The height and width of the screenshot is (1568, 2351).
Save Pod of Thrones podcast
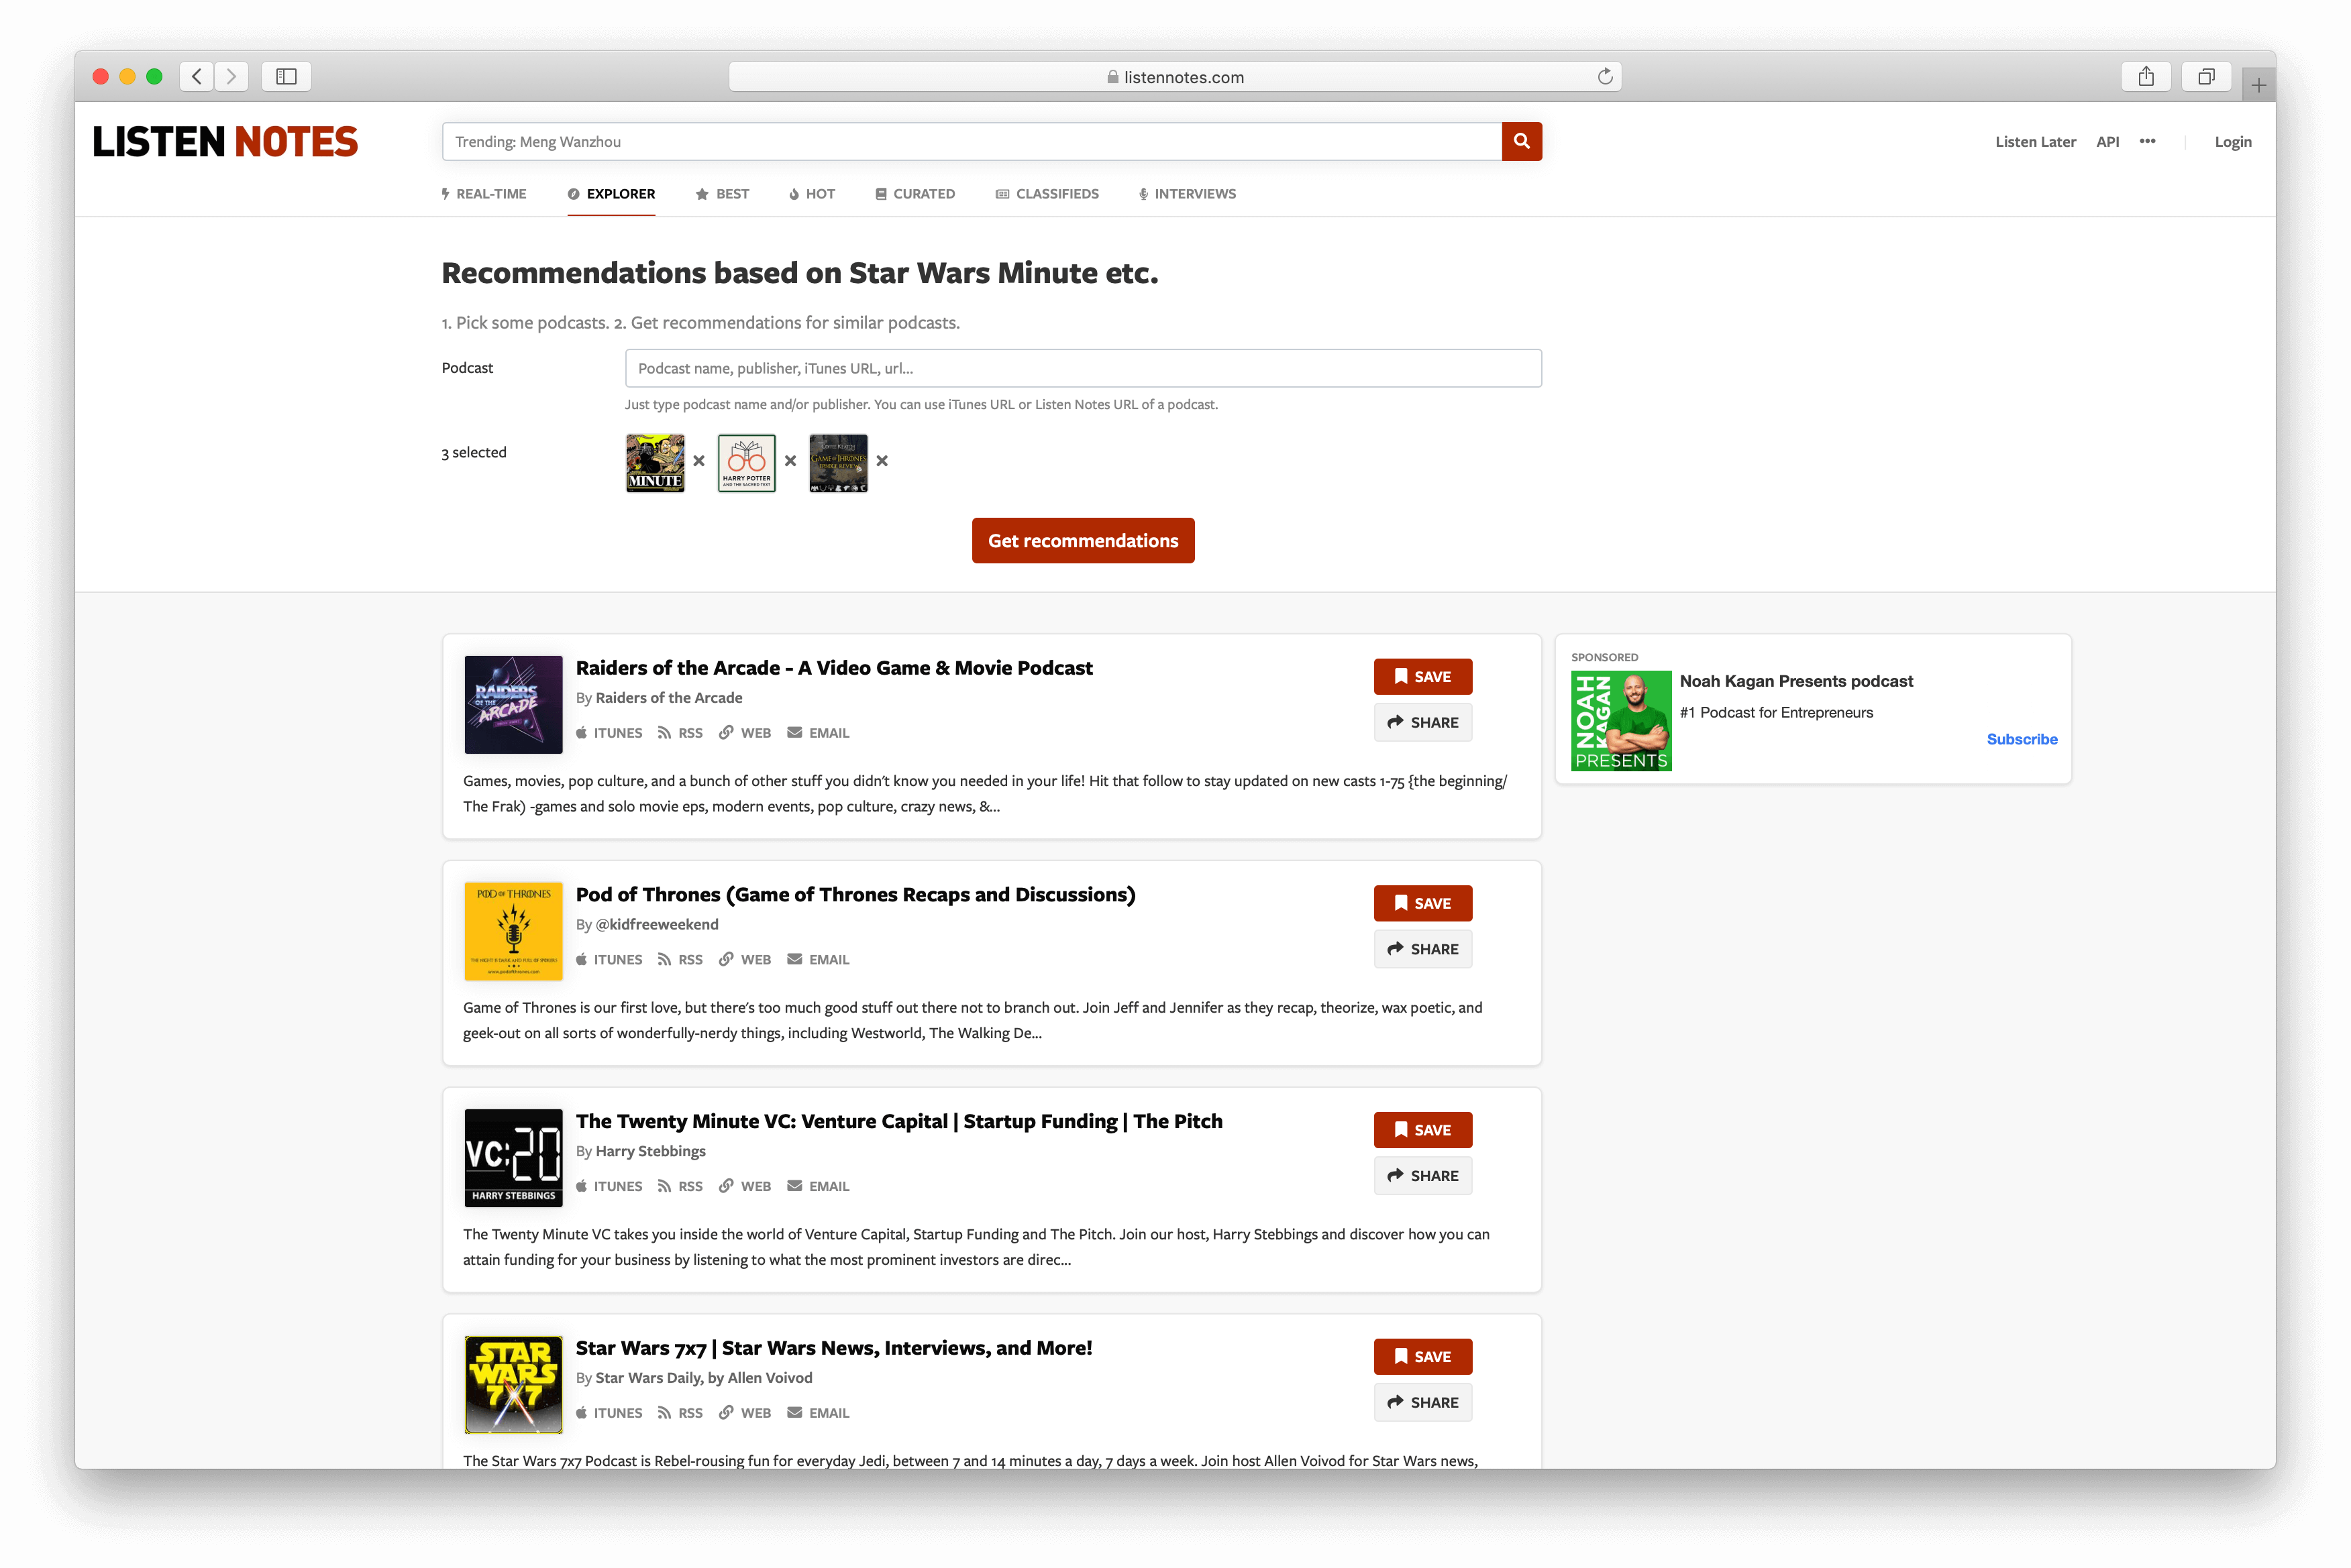pyautogui.click(x=1422, y=904)
